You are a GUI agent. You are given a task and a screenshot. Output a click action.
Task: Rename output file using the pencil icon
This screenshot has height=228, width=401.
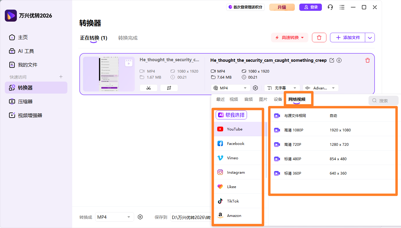tap(332, 60)
